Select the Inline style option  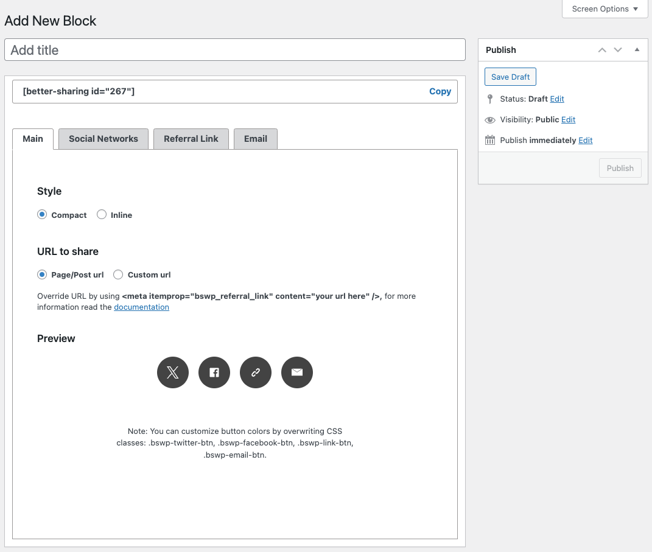coord(102,215)
